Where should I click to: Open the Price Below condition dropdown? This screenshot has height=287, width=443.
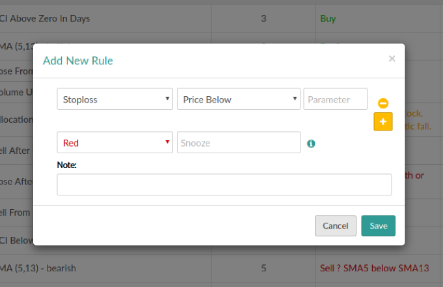pos(239,99)
